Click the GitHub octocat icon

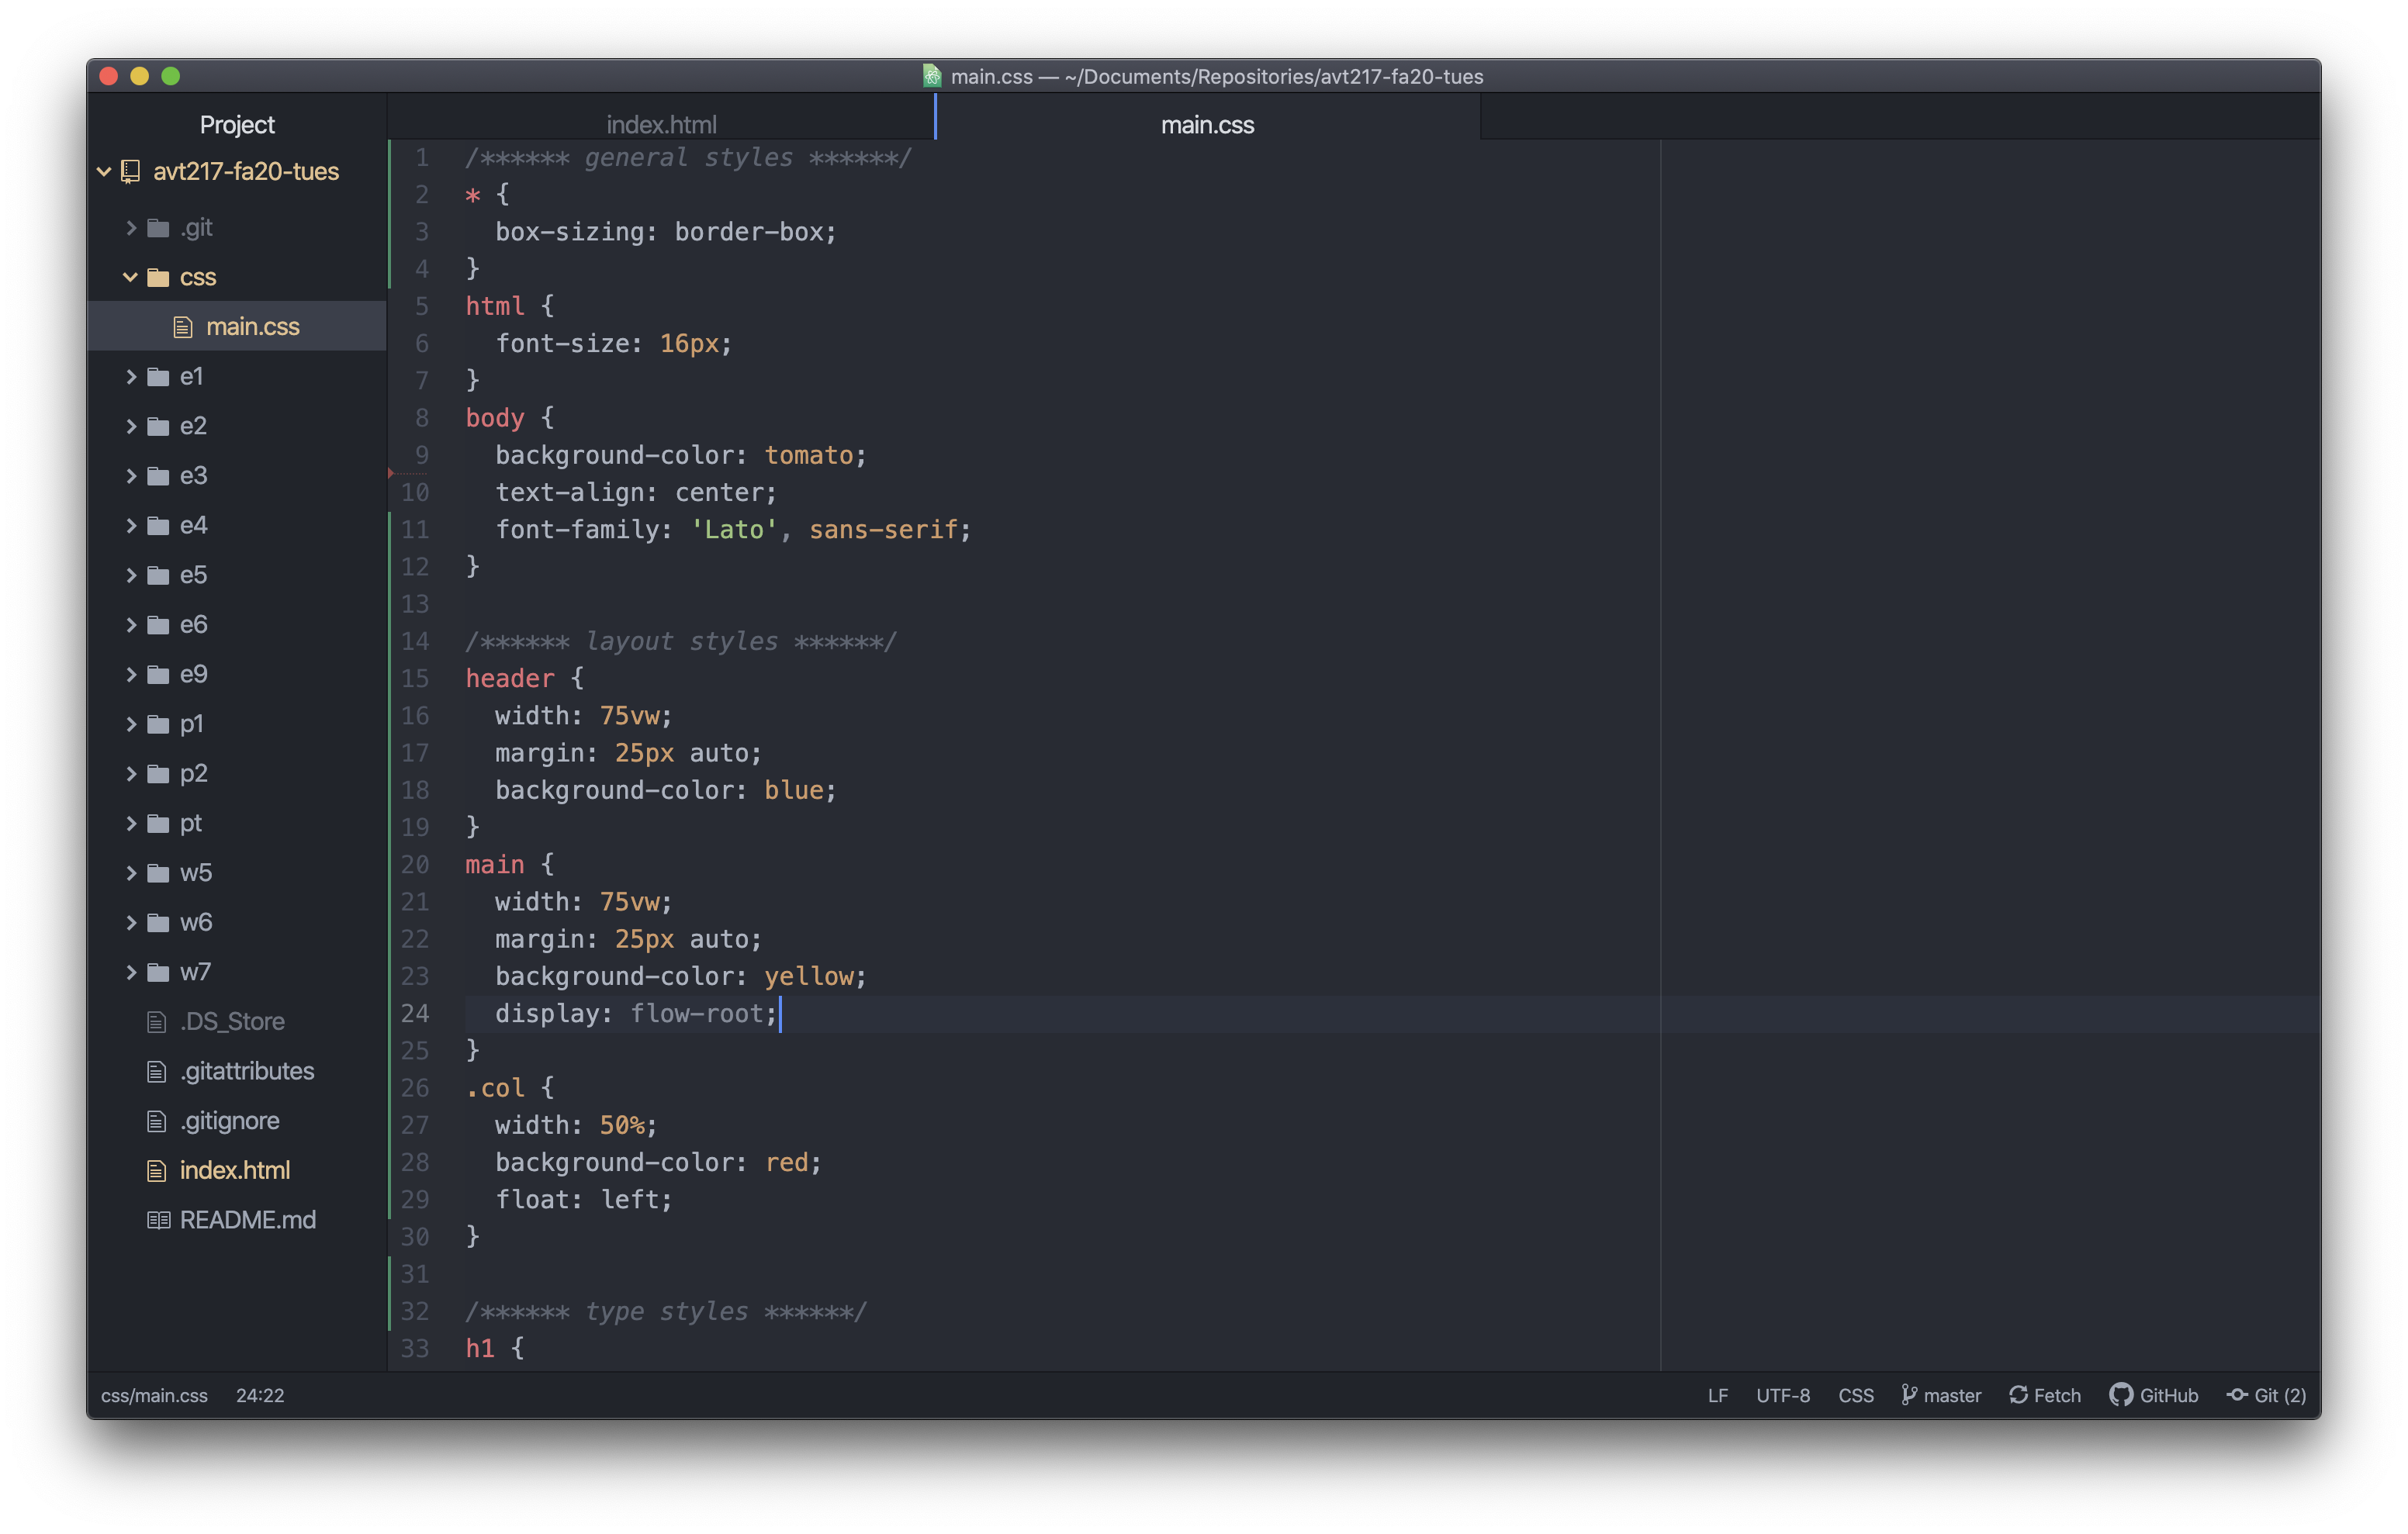[2120, 1395]
